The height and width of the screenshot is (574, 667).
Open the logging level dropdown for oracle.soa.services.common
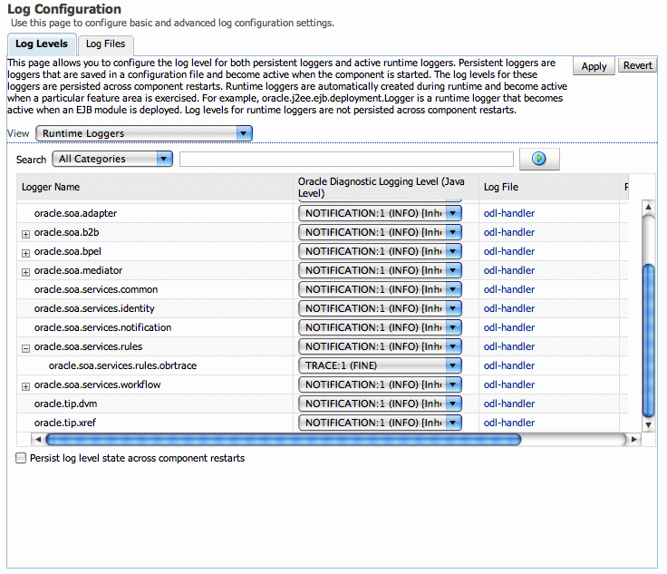coord(380,289)
